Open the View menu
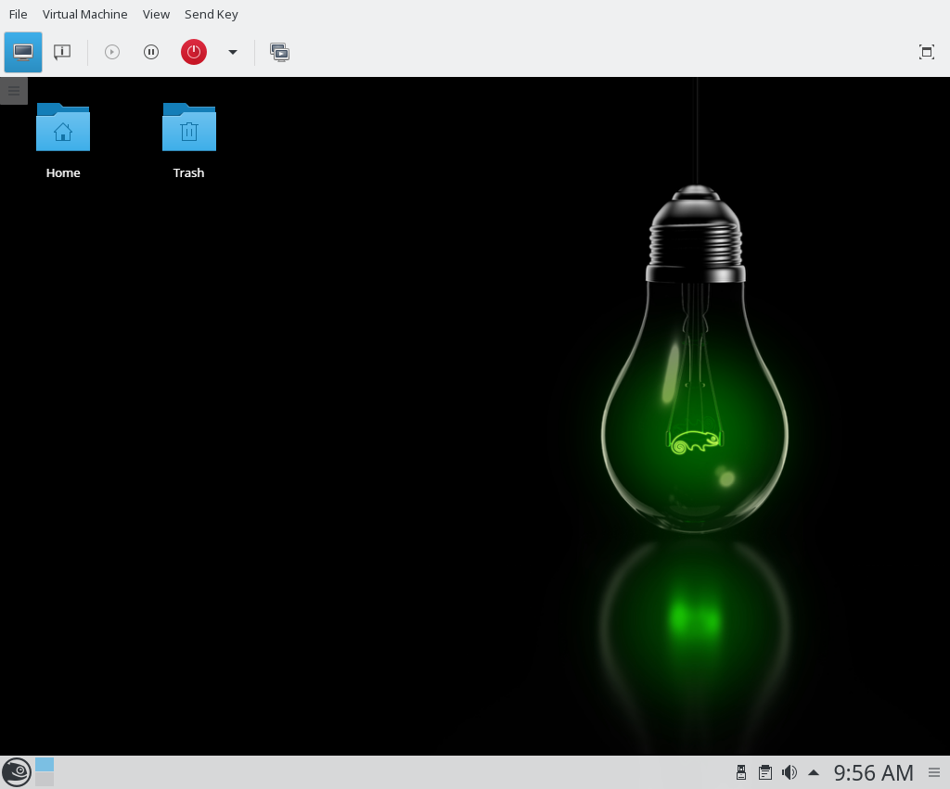 pos(156,14)
